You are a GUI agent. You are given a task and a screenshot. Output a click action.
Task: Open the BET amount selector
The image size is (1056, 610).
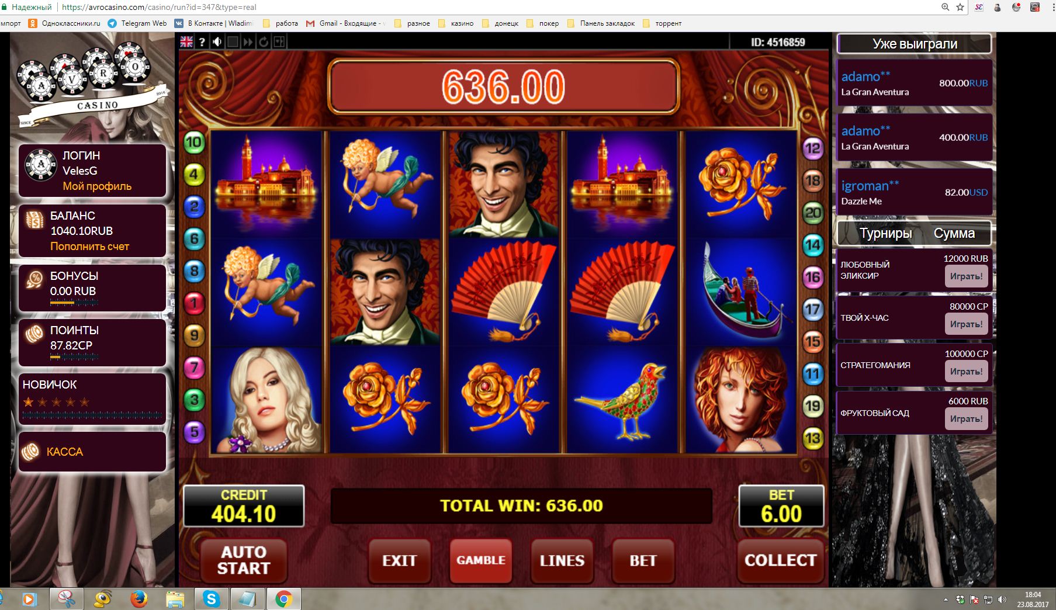tap(643, 560)
